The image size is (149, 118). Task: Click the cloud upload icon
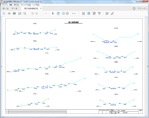pos(9,13)
